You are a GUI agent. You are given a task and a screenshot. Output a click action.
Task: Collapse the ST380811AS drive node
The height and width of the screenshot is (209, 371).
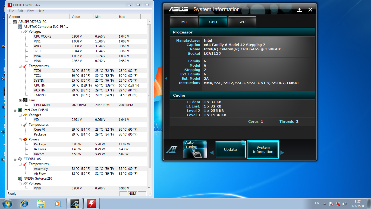click(x=15, y=159)
